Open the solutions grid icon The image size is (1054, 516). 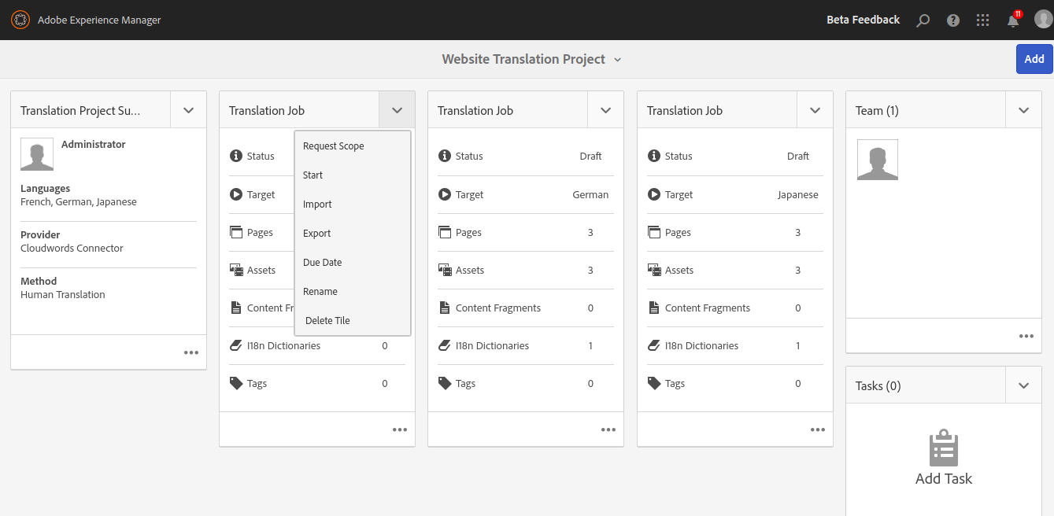[x=982, y=20]
